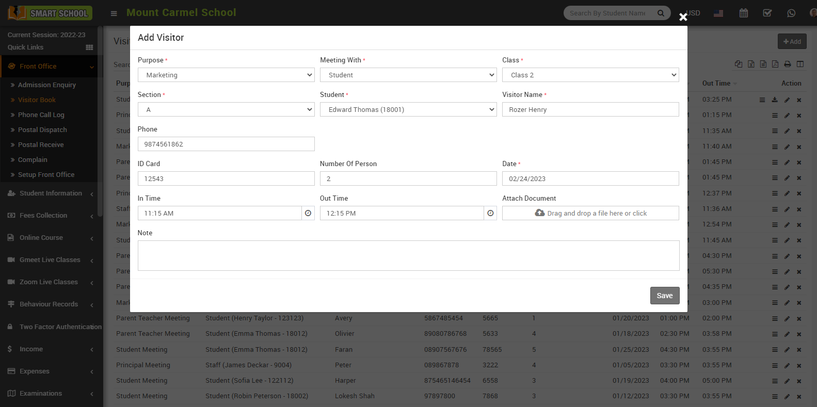Image resolution: width=817 pixels, height=407 pixels.
Task: Click the US flag language icon
Action: (718, 13)
